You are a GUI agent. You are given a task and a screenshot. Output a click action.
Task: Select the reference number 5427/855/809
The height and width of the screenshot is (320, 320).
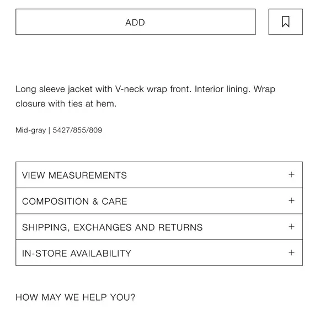(x=77, y=130)
